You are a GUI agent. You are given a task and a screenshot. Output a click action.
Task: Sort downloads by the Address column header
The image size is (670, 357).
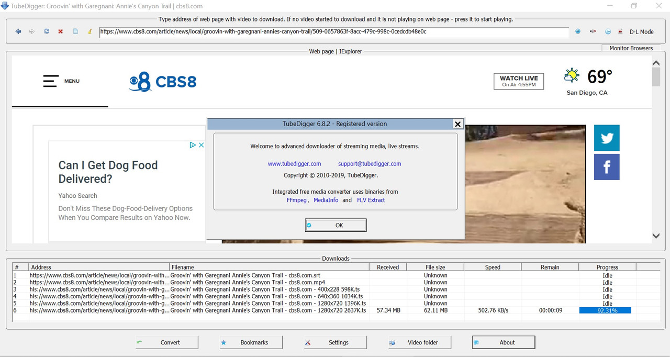click(x=99, y=267)
